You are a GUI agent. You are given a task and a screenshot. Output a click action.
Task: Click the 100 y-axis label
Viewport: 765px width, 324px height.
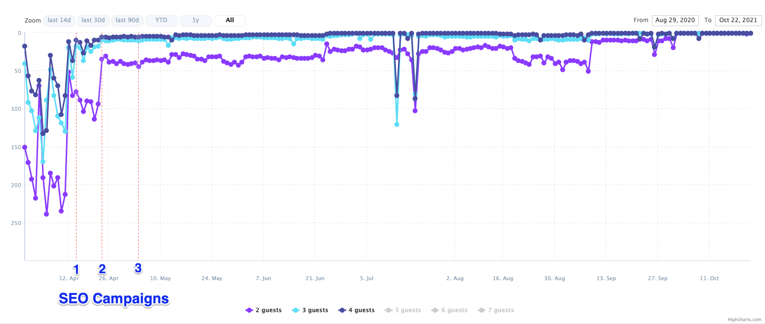pyautogui.click(x=16, y=109)
